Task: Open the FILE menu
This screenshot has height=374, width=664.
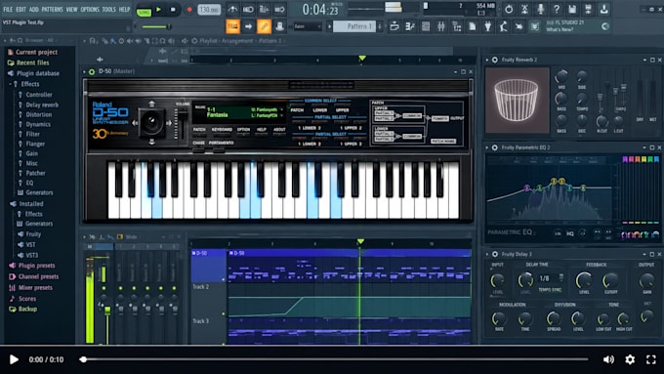Action: pos(8,10)
